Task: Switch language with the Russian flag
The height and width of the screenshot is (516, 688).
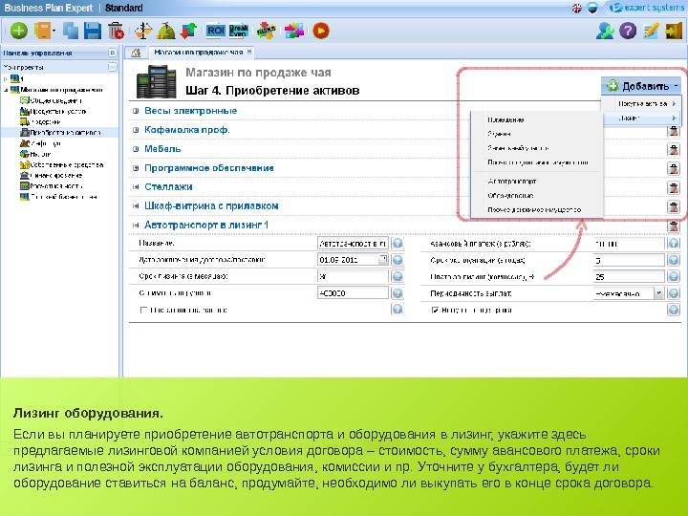Action: click(x=592, y=9)
